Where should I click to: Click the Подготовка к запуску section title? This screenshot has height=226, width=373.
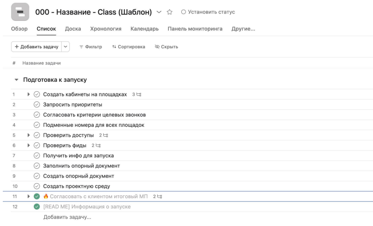coord(55,80)
